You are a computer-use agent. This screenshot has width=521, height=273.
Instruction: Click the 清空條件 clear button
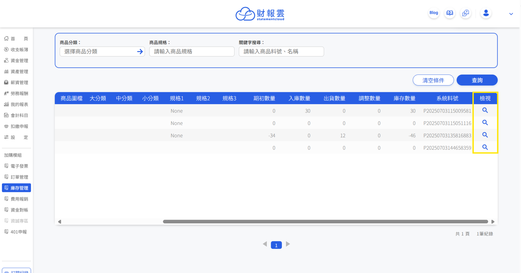[433, 80]
